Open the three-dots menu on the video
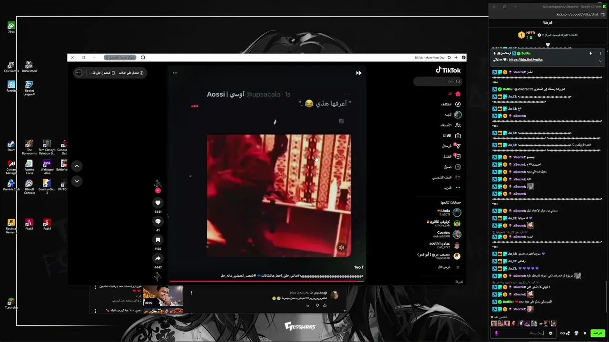The image size is (609, 342). point(175,73)
